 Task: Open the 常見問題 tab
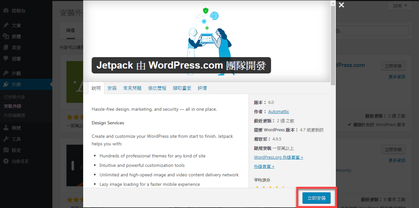[x=132, y=88]
